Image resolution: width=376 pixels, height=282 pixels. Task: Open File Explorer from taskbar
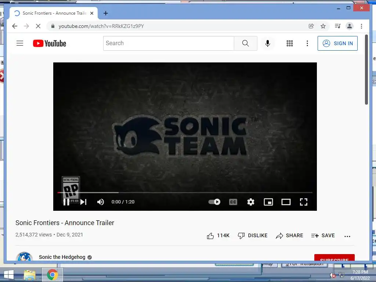point(29,275)
